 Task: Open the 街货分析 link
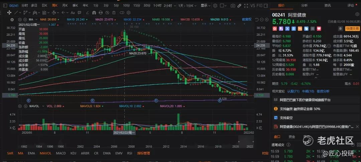coord(323,92)
